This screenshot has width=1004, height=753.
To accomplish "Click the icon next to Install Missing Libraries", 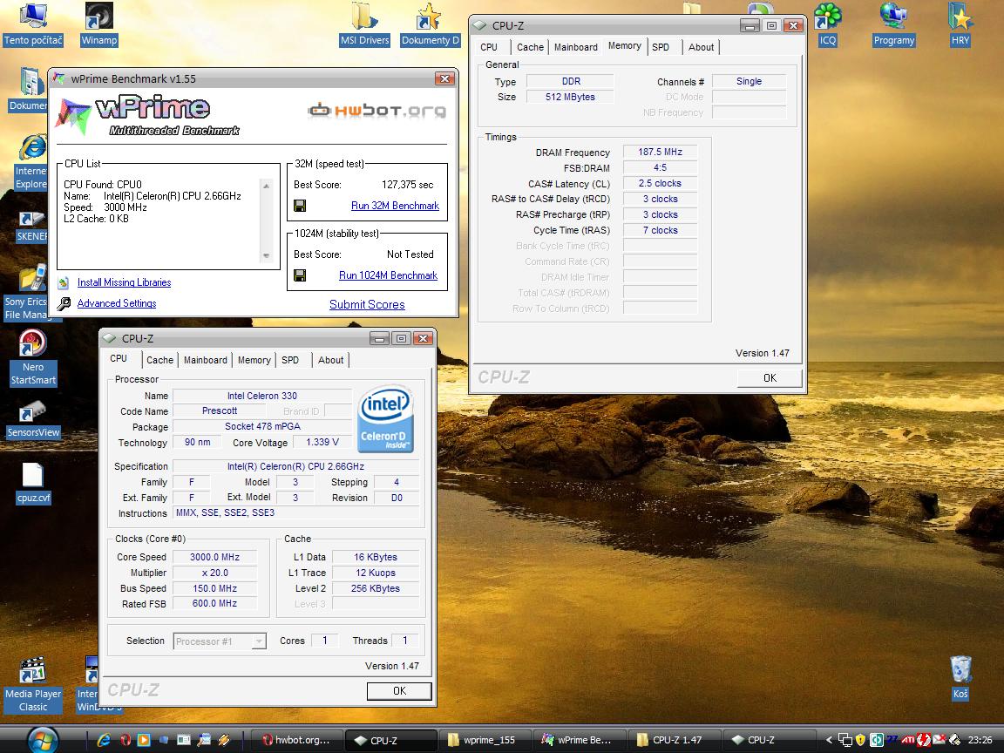I will tap(64, 282).
